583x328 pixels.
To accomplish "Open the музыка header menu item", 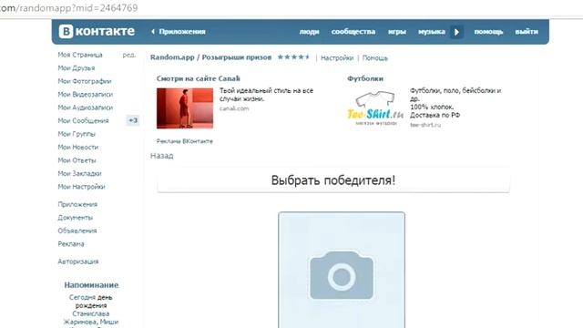I will click(431, 32).
